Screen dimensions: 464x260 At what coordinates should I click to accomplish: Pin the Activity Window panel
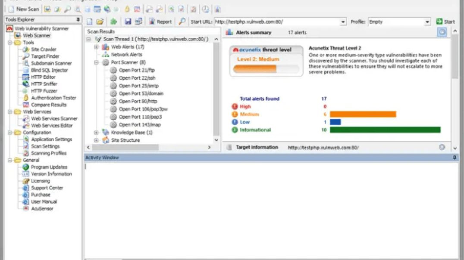[455, 158]
